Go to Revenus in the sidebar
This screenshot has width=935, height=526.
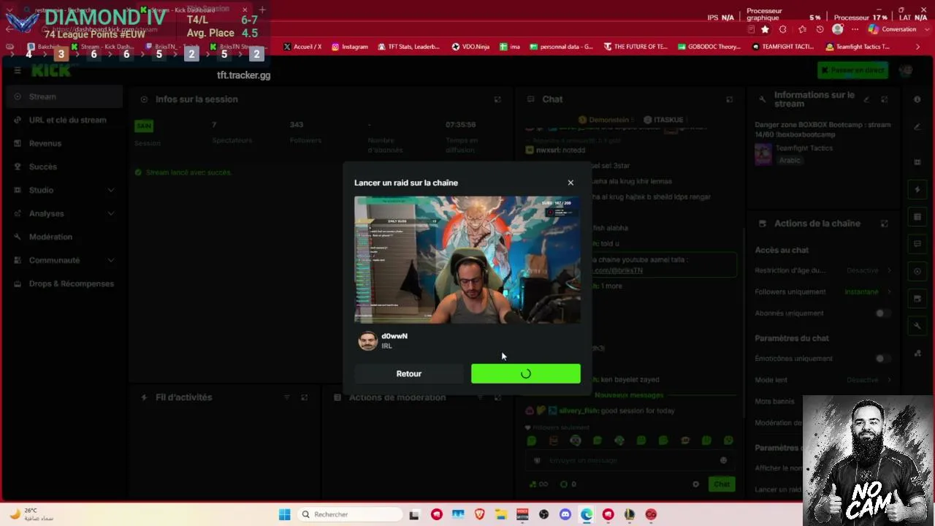pyautogui.click(x=45, y=143)
